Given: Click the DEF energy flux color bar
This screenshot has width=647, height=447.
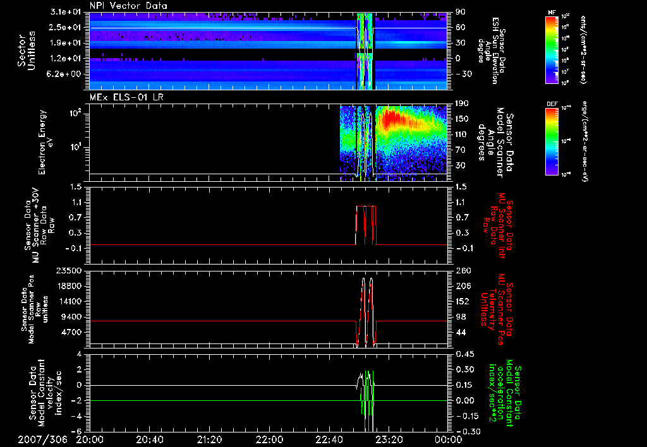Looking at the screenshot, I should tap(552, 141).
